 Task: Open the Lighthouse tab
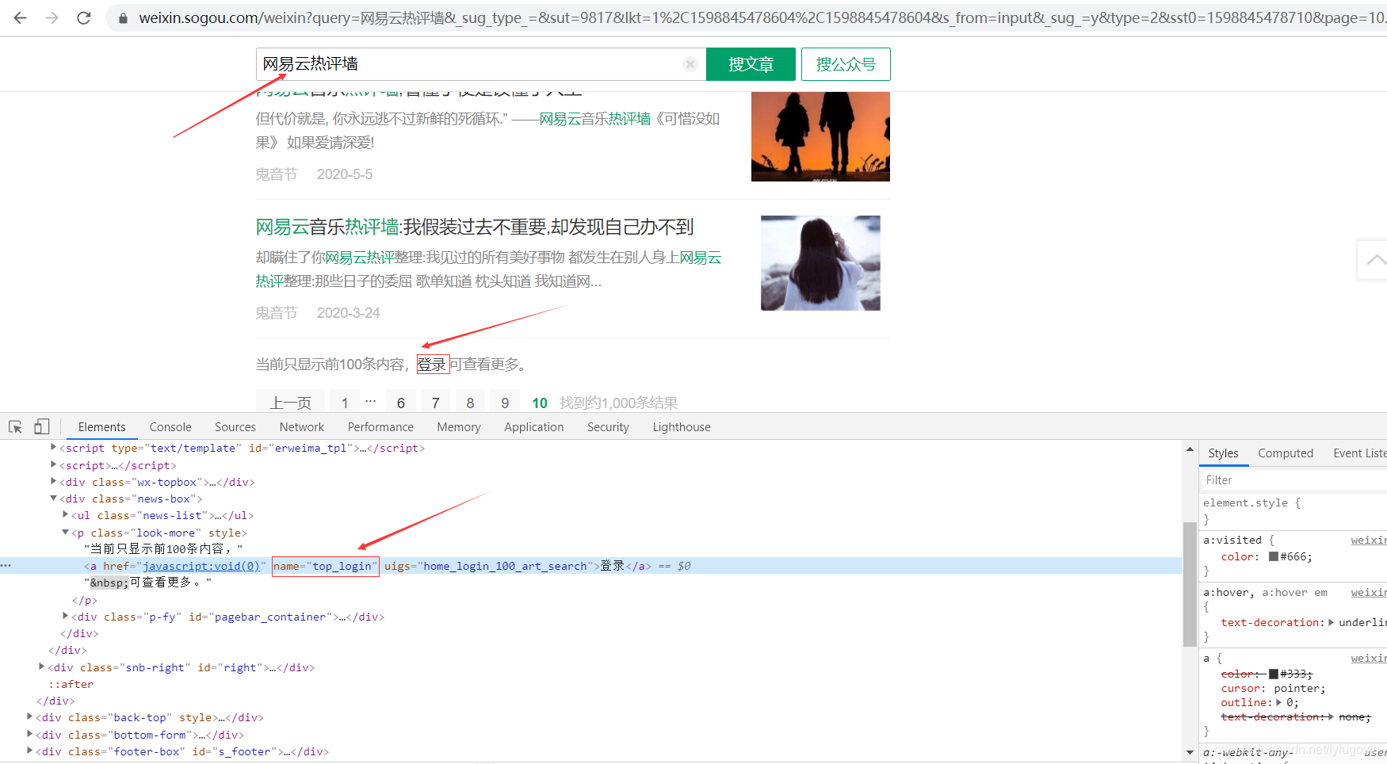[682, 427]
